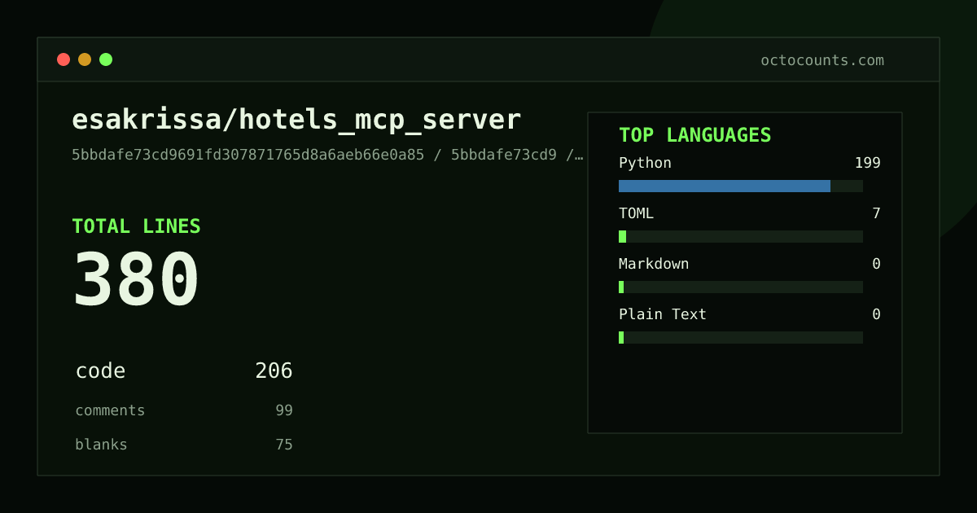Click the TOTAL LINES heading
977x513 pixels.
coord(136,226)
